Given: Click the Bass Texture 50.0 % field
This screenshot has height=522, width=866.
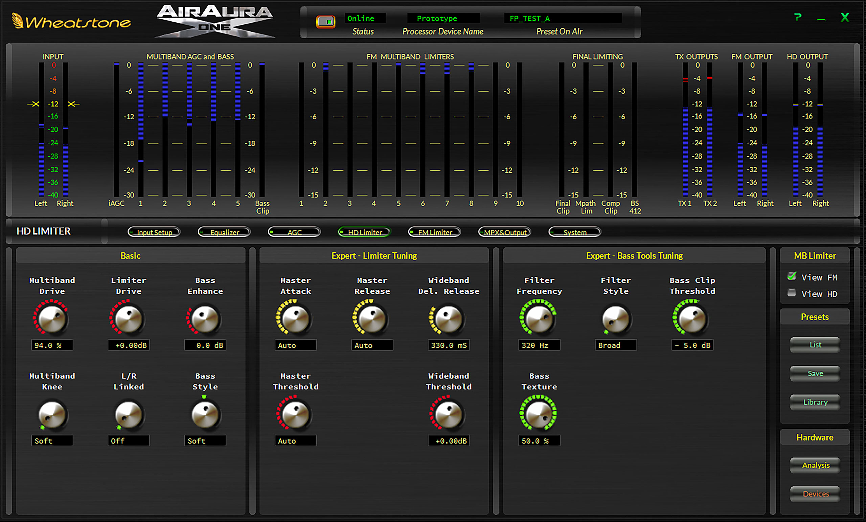Looking at the screenshot, I should pyautogui.click(x=539, y=441).
